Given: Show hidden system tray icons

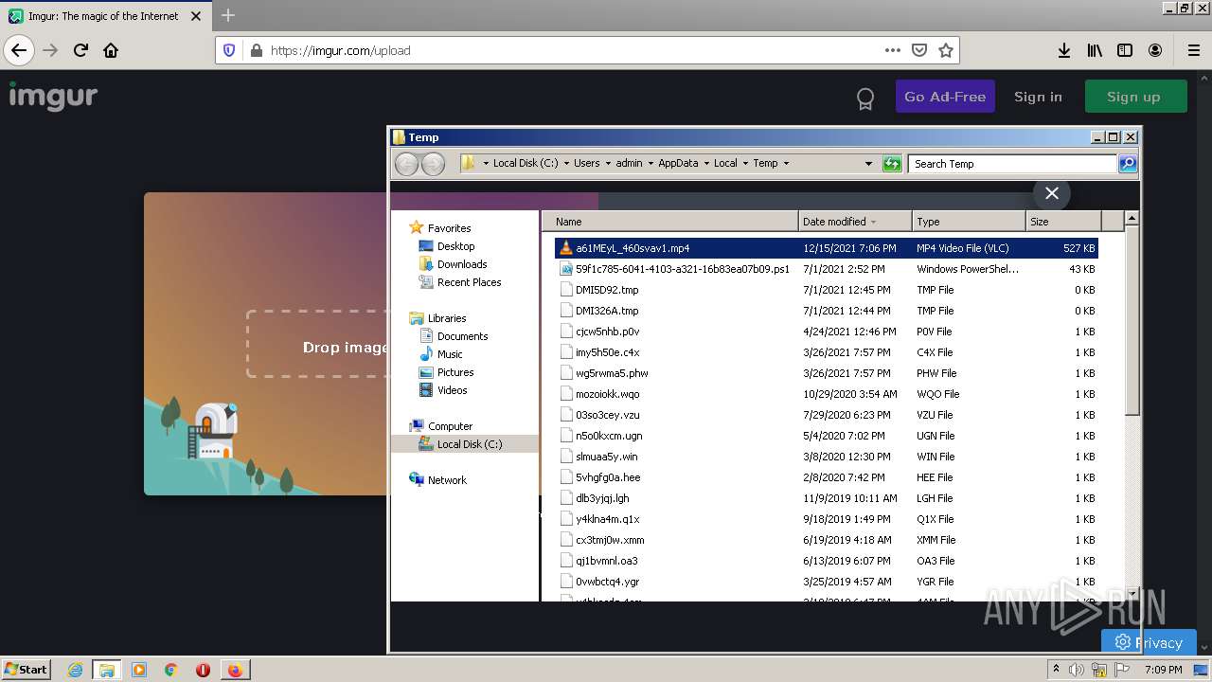Looking at the screenshot, I should click(x=1056, y=670).
